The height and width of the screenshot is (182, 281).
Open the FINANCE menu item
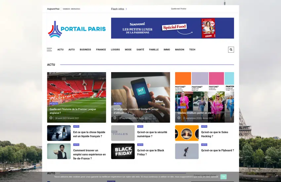point(101,50)
